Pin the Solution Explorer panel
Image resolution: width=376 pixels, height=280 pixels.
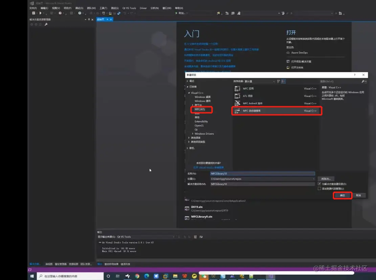pos(89,19)
